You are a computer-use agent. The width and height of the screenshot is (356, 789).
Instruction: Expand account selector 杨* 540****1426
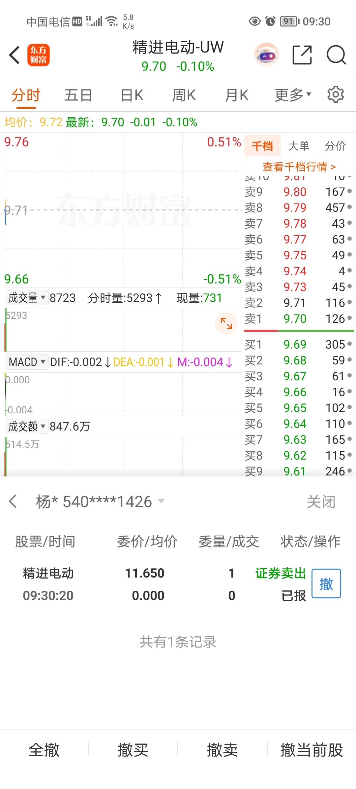click(101, 502)
